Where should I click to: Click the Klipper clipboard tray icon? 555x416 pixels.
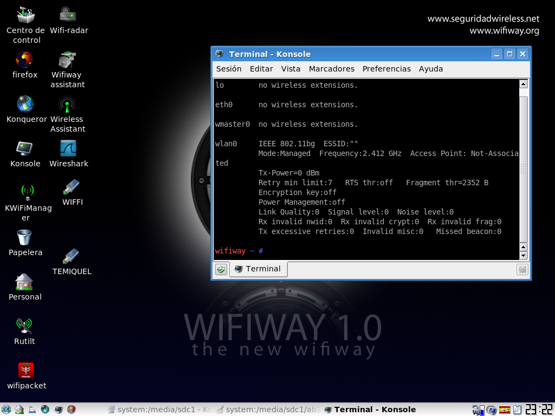pos(517,409)
